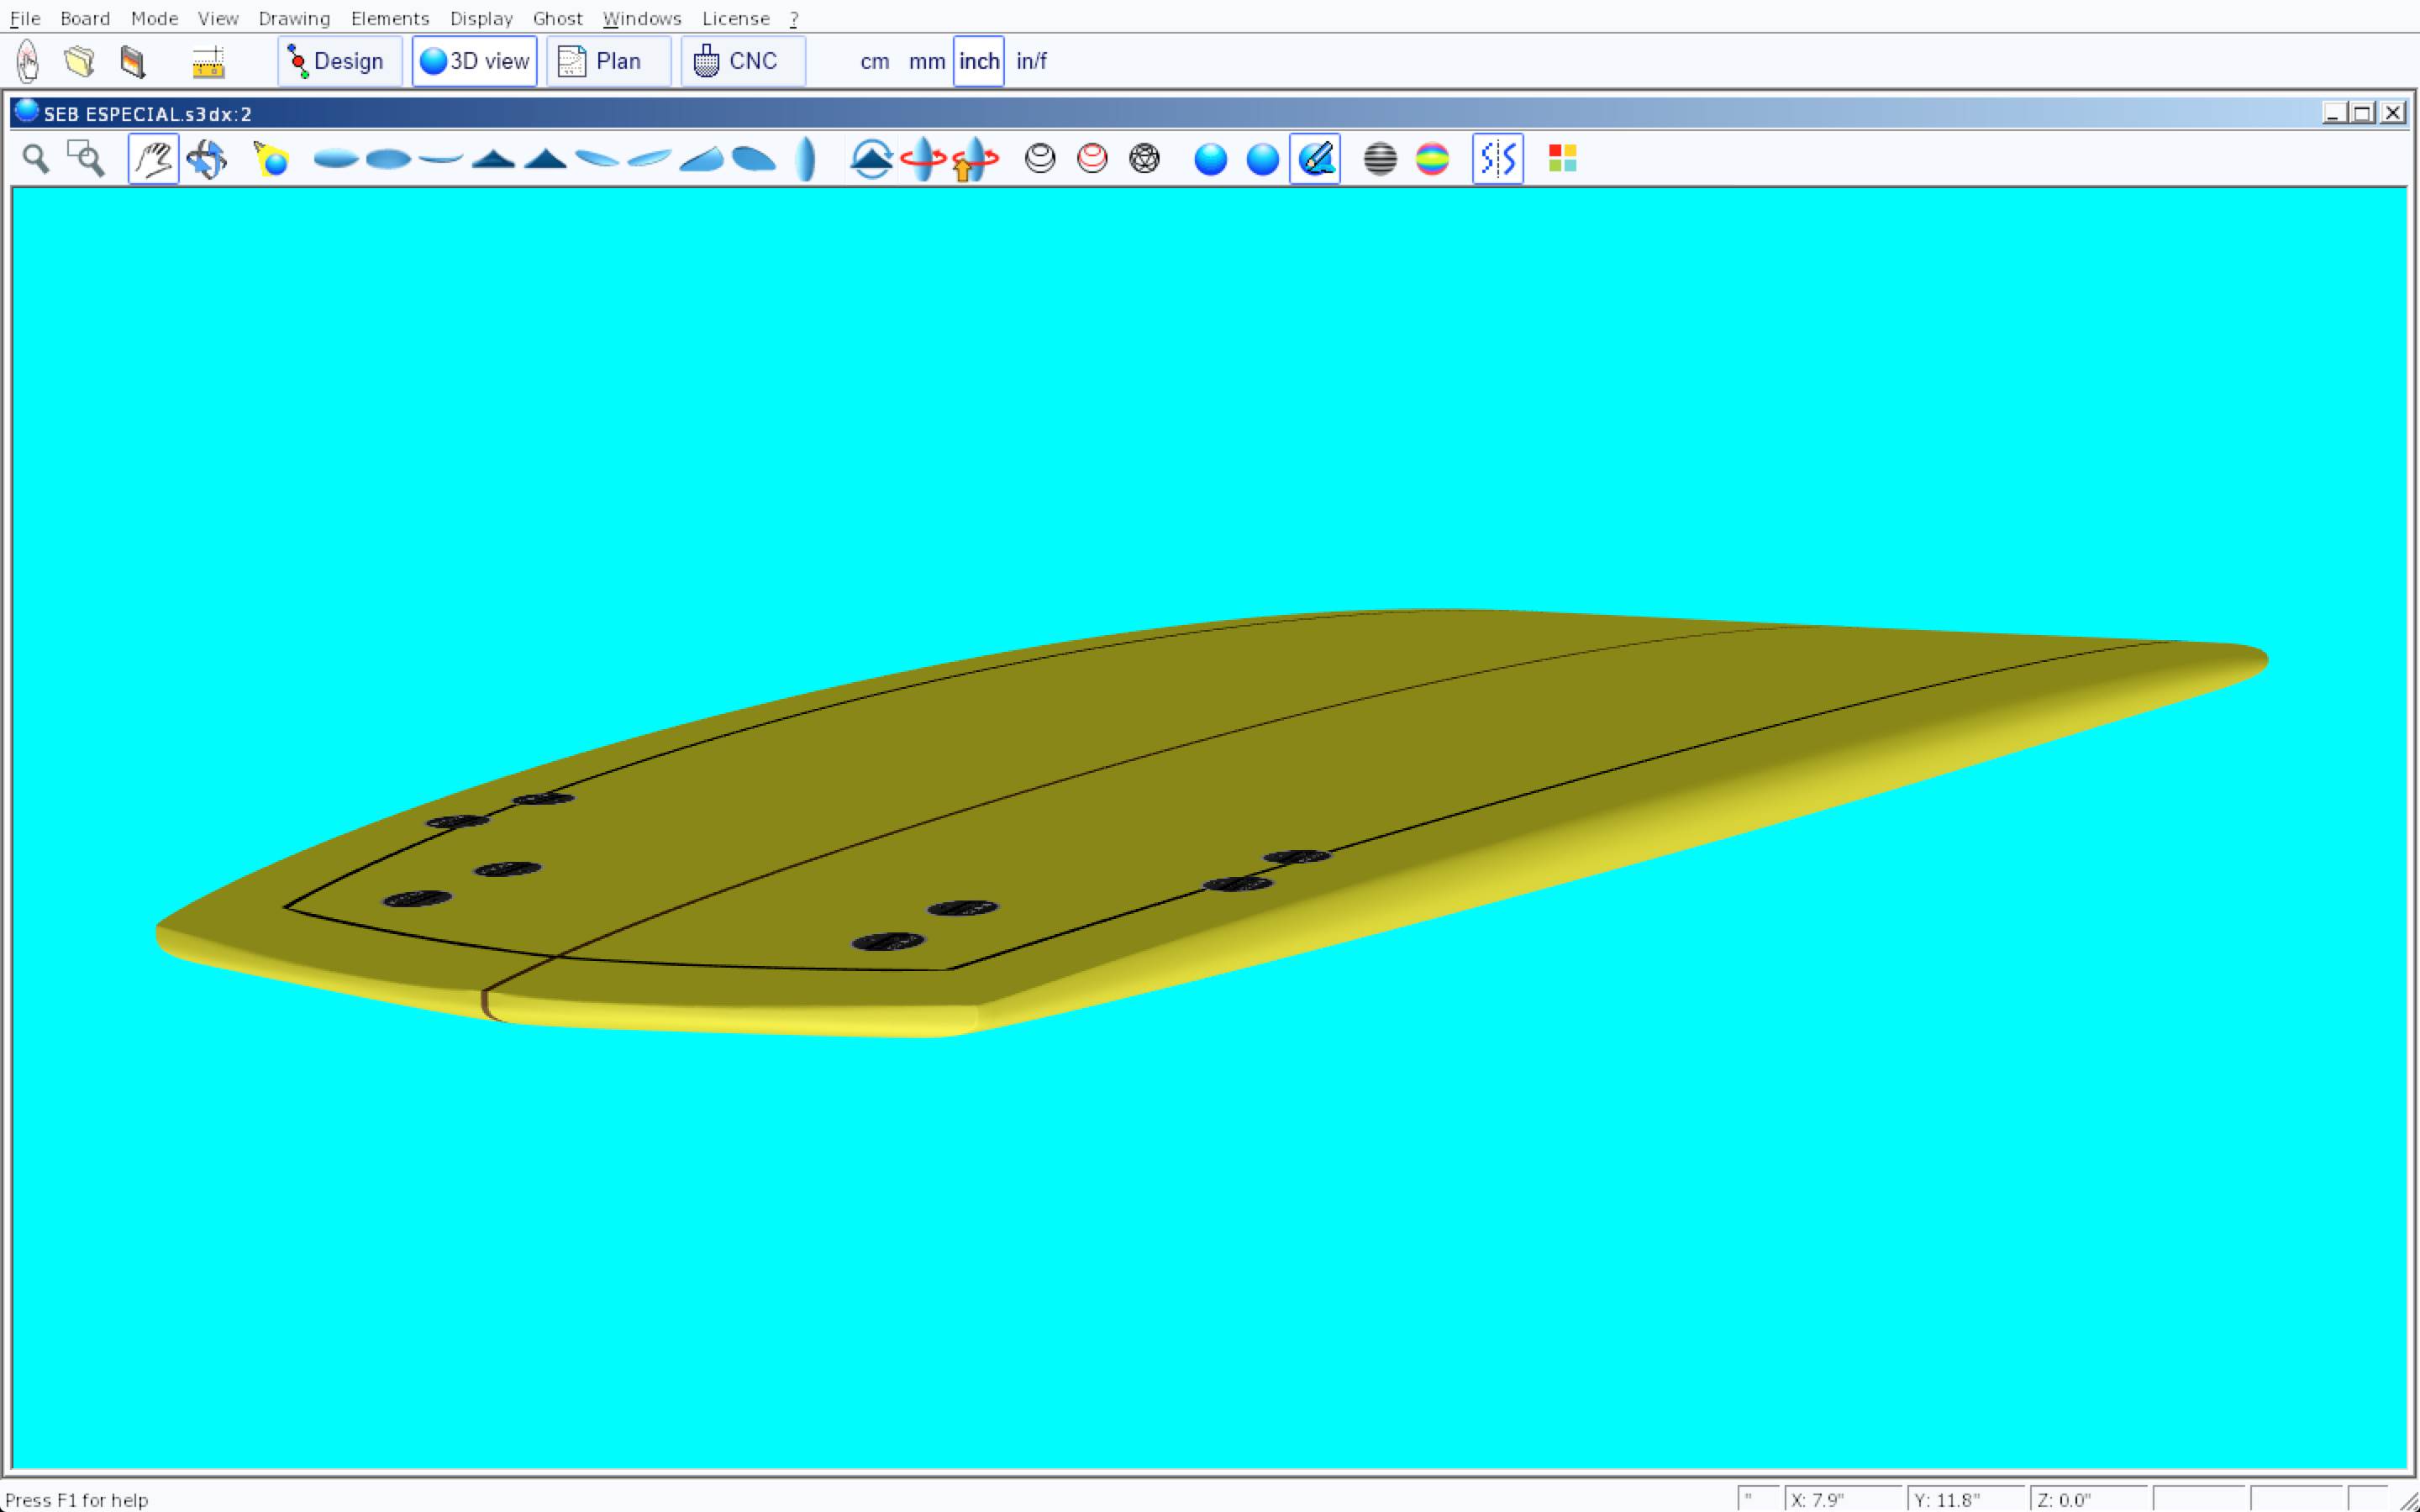Activate the zoom window tool
The width and height of the screenshot is (2420, 1512).
click(86, 159)
